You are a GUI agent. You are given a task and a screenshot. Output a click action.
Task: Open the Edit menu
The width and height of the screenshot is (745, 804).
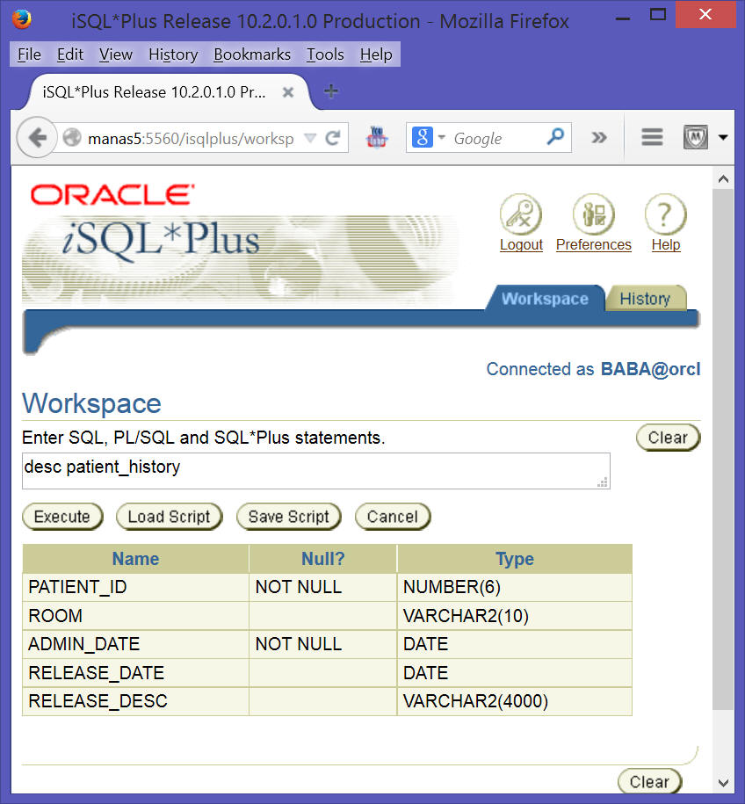[70, 54]
